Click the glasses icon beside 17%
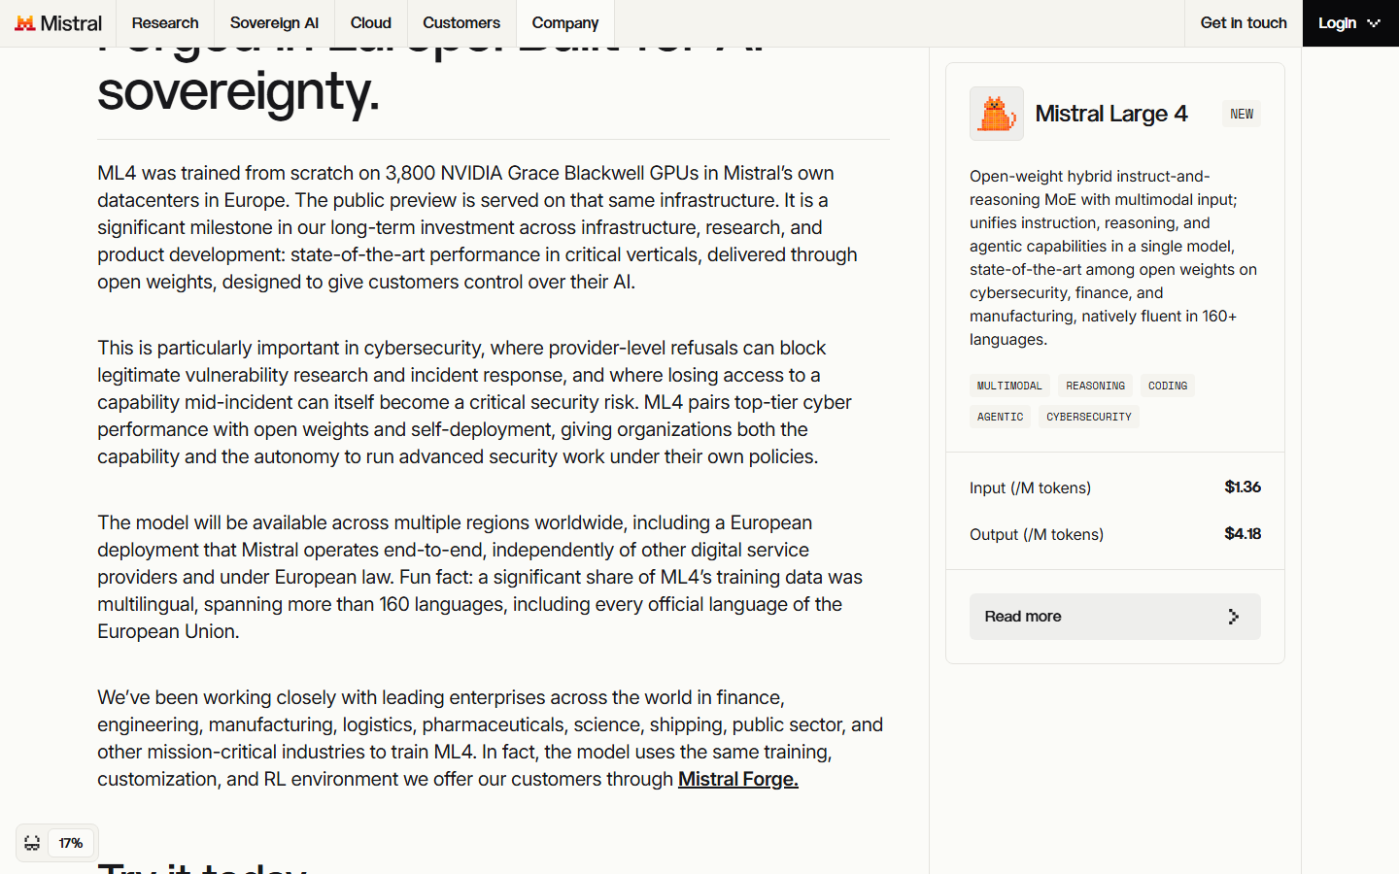This screenshot has height=874, width=1399. pyautogui.click(x=32, y=843)
